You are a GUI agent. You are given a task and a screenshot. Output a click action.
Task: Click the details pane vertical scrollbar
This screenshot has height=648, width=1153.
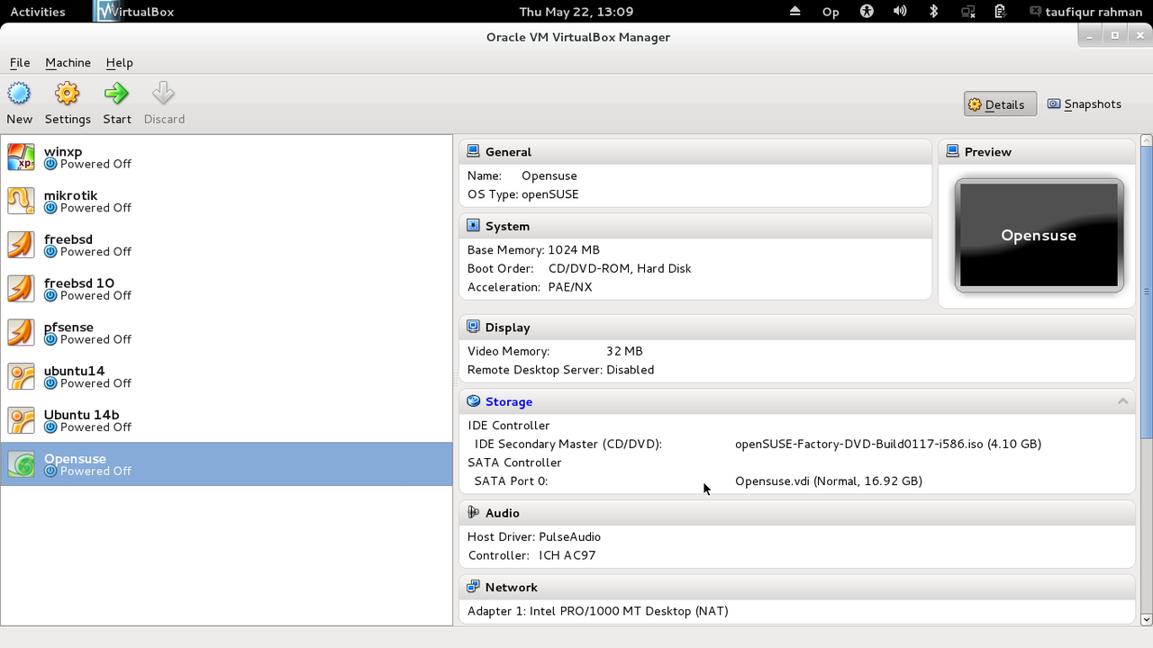click(x=1146, y=292)
